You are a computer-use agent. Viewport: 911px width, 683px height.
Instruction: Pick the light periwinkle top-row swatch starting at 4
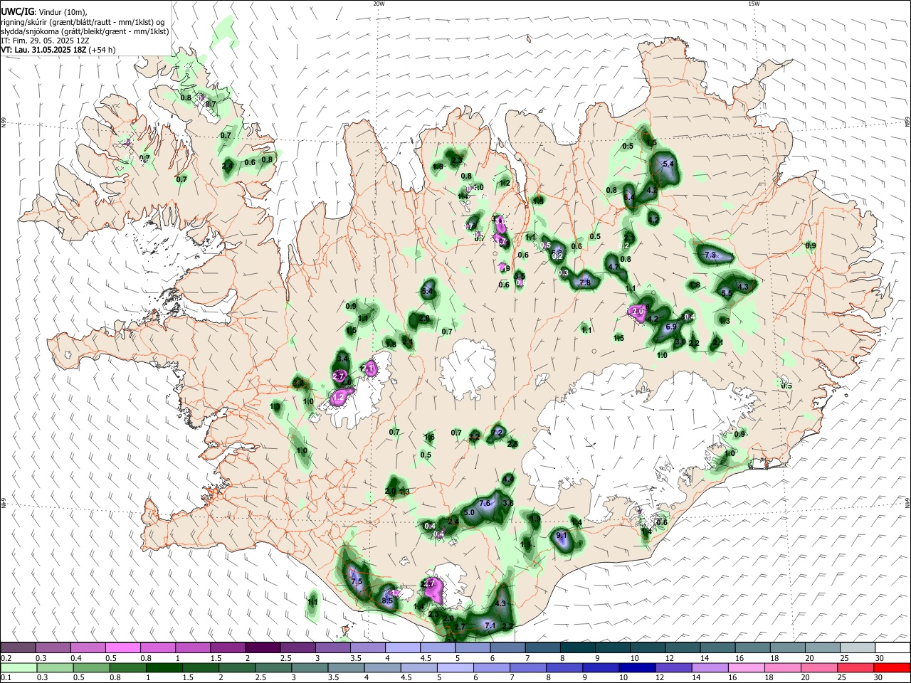[x=402, y=647]
